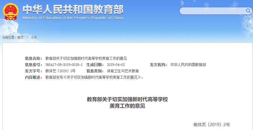Click the 中华人民共和国教育部 header title
This screenshot has height=130, width=253.
(x=73, y=10)
